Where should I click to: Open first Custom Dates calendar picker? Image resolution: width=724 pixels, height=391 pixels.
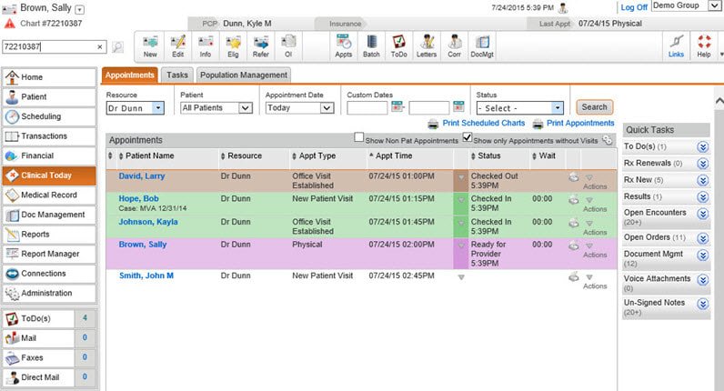397,106
